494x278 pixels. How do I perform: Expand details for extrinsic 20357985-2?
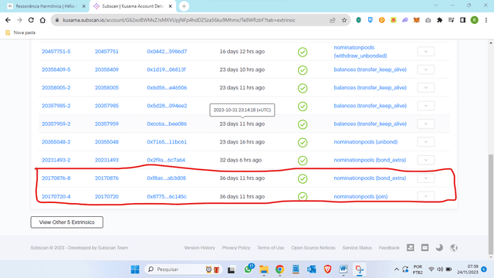coord(425,106)
